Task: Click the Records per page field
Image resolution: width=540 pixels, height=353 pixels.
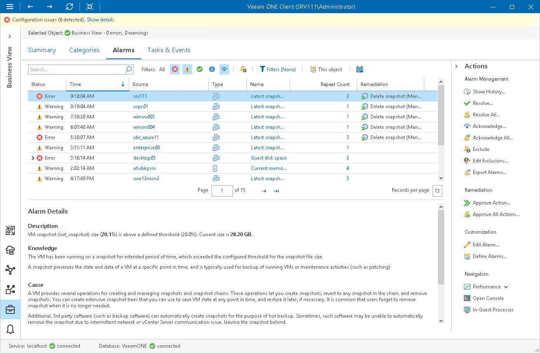Action: pos(438,191)
